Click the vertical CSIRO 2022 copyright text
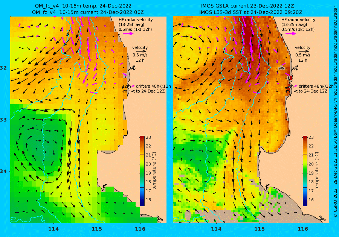The image size is (339, 237). (x=335, y=200)
